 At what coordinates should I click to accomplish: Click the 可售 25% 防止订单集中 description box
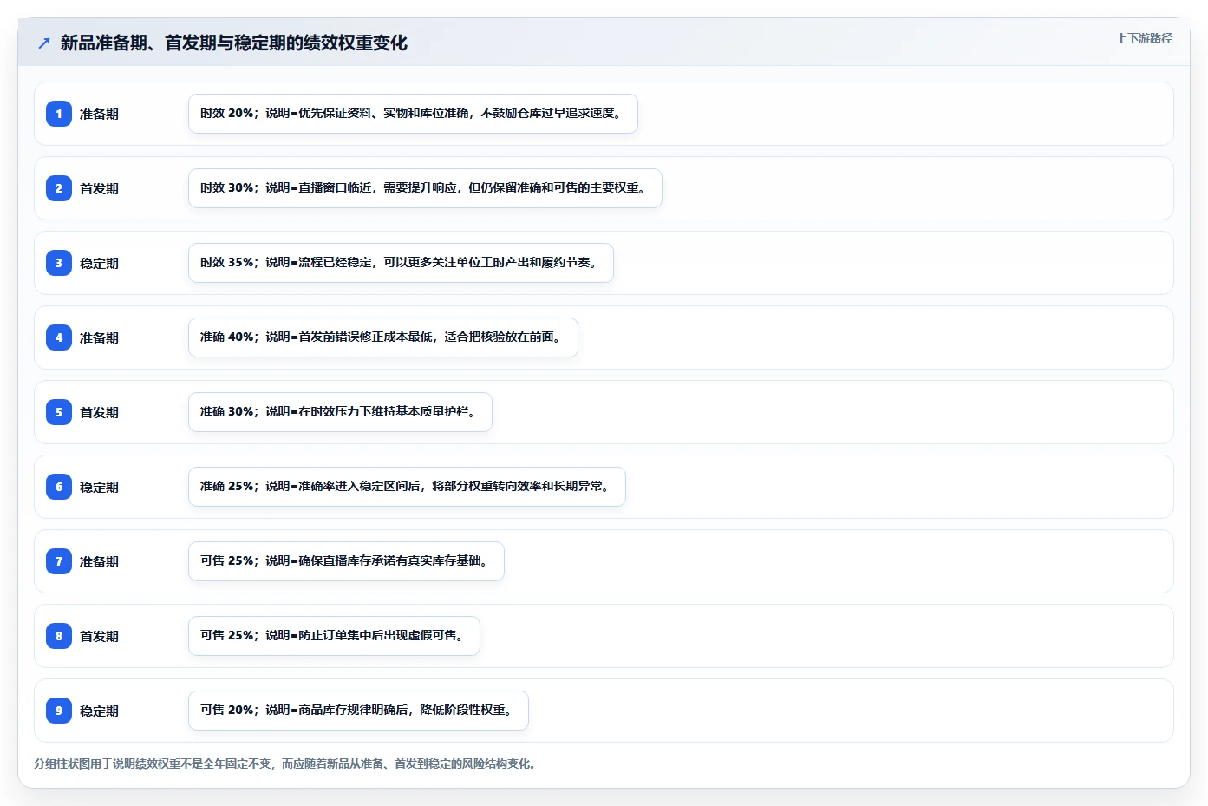334,636
